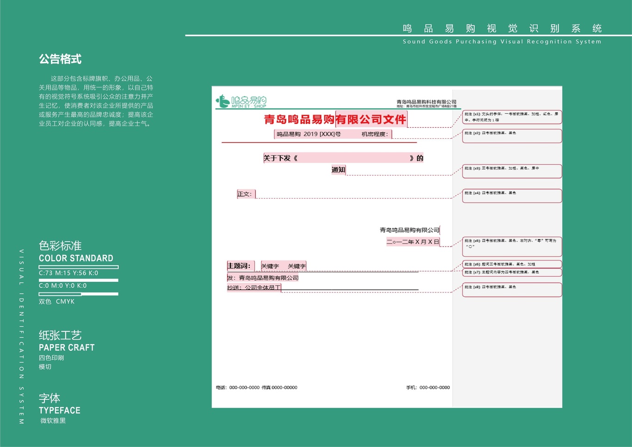Select the description paragraph under 公告格式
632x447 pixels.
tap(96, 101)
